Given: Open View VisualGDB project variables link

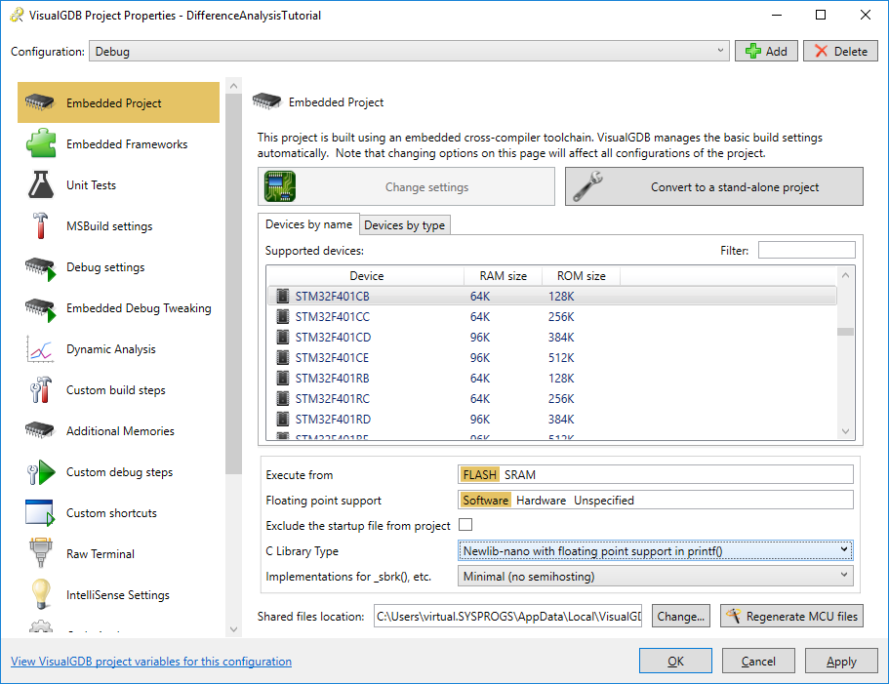Looking at the screenshot, I should click(x=151, y=661).
